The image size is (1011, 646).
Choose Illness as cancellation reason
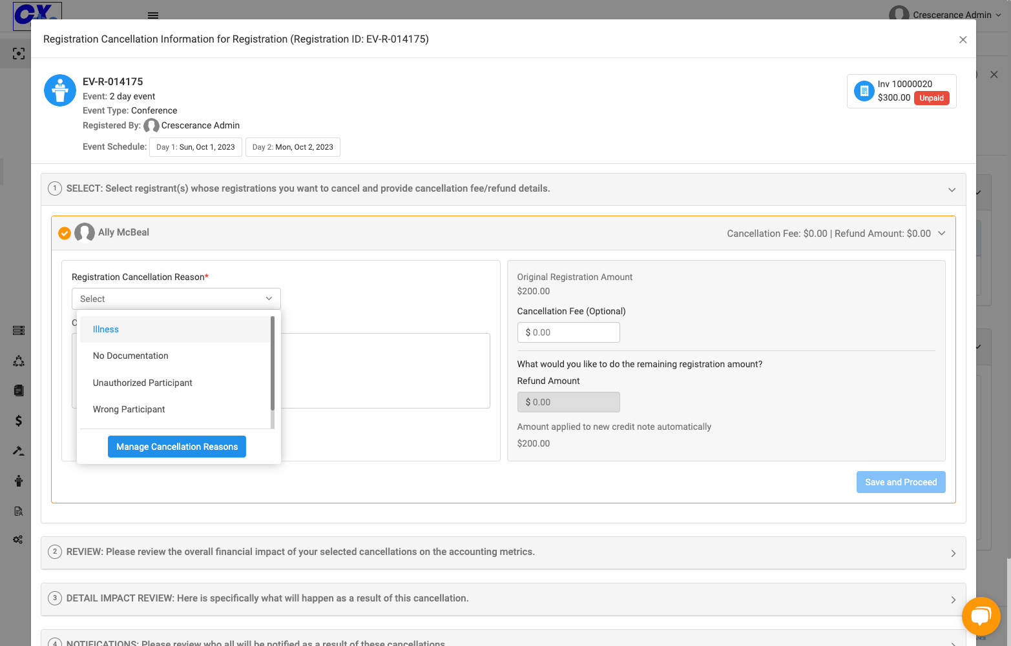(x=175, y=329)
